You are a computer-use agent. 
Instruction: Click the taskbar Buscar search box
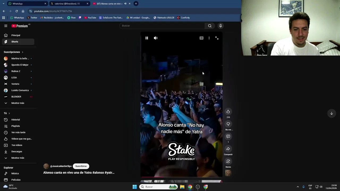pos(159,187)
